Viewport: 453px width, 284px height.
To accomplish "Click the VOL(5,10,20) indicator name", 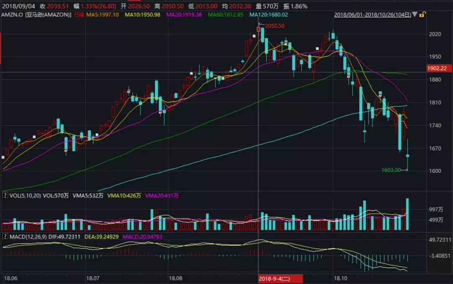I will pos(25,195).
